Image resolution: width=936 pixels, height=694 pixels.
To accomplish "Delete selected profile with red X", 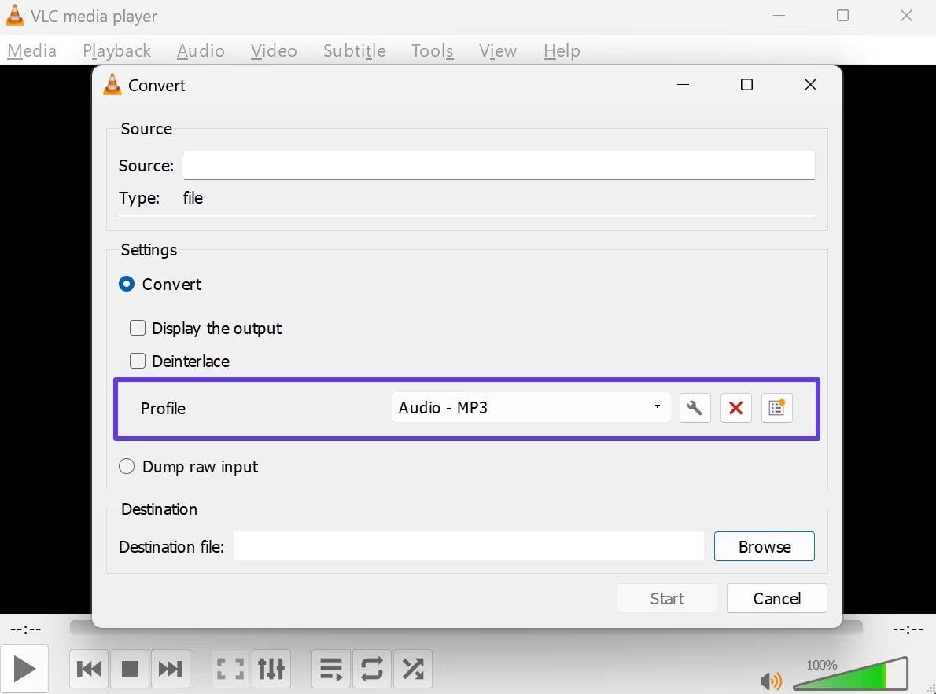I will coord(735,408).
